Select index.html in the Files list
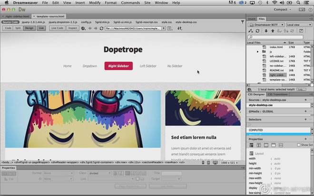This screenshot has height=196, width=314. point(276,47)
